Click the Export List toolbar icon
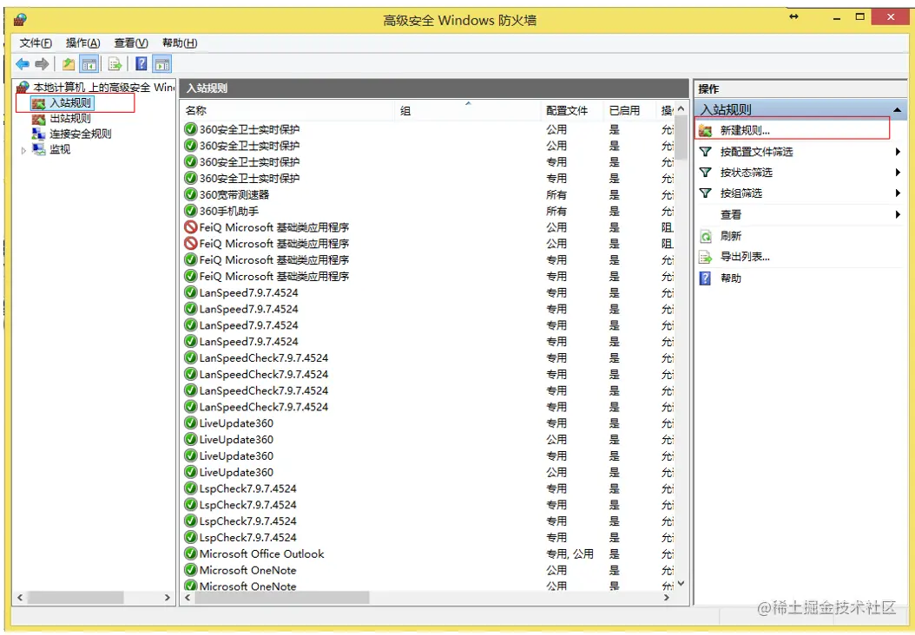Screen dimensions: 915x635 (x=115, y=64)
